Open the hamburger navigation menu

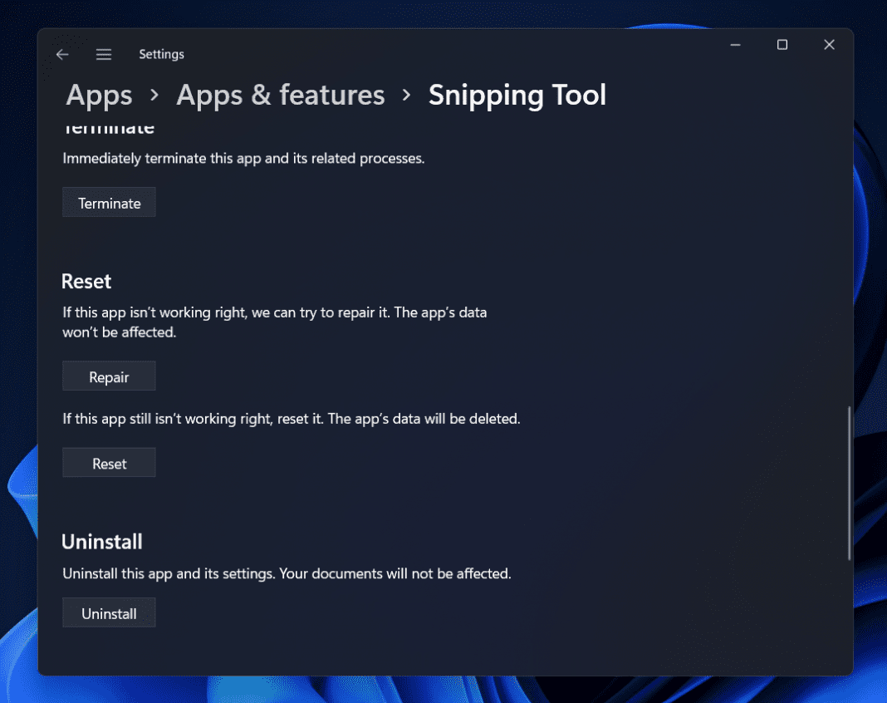coord(104,54)
